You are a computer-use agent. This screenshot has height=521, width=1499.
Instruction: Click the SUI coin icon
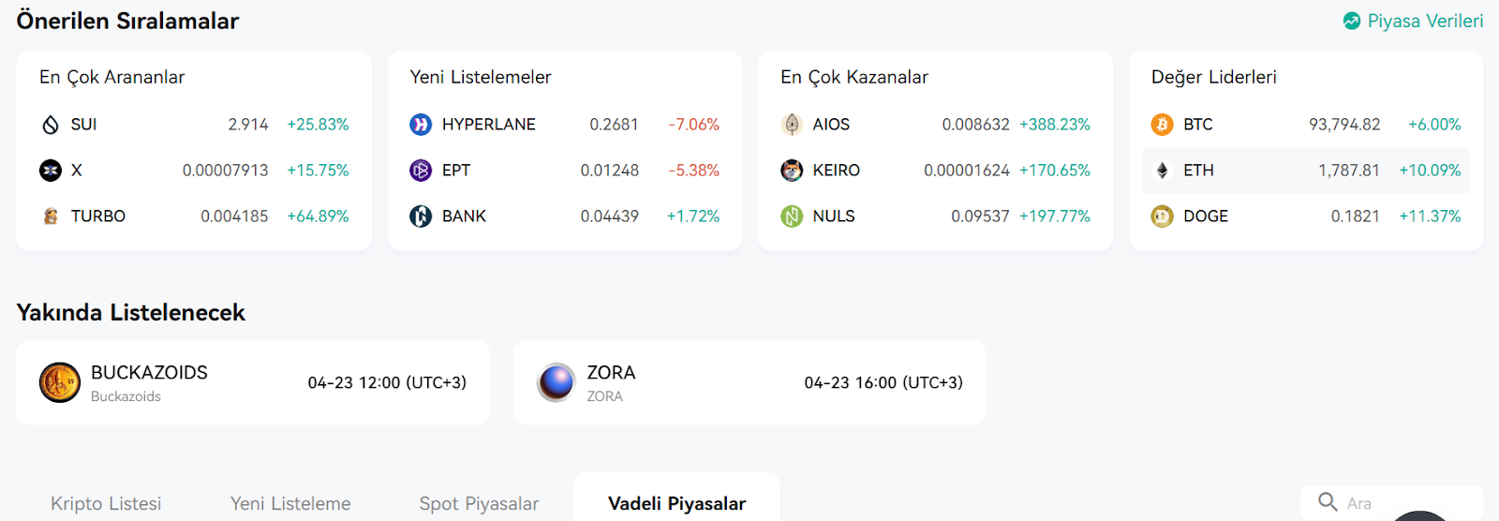click(51, 125)
